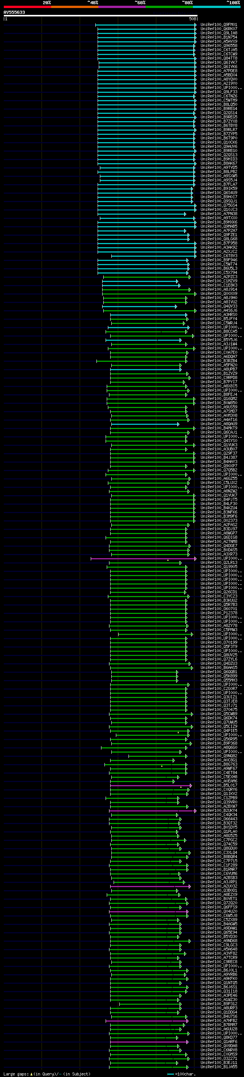Open the UniRef100_Q9FM01 hit label

(x=218, y=25)
